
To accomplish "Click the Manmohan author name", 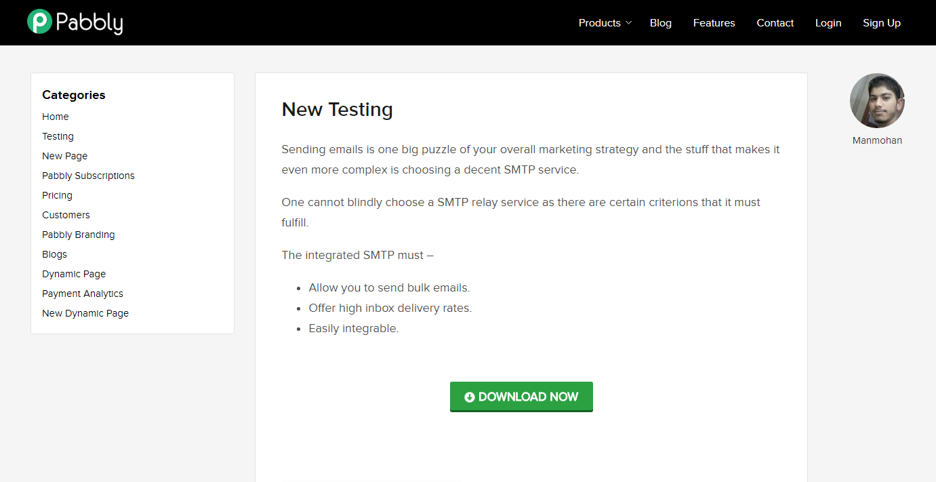I will [x=877, y=140].
